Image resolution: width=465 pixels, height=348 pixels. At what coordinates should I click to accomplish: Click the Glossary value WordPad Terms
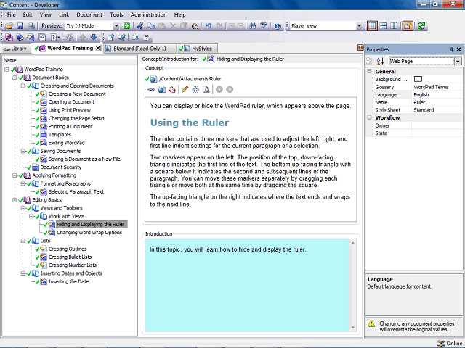click(431, 87)
